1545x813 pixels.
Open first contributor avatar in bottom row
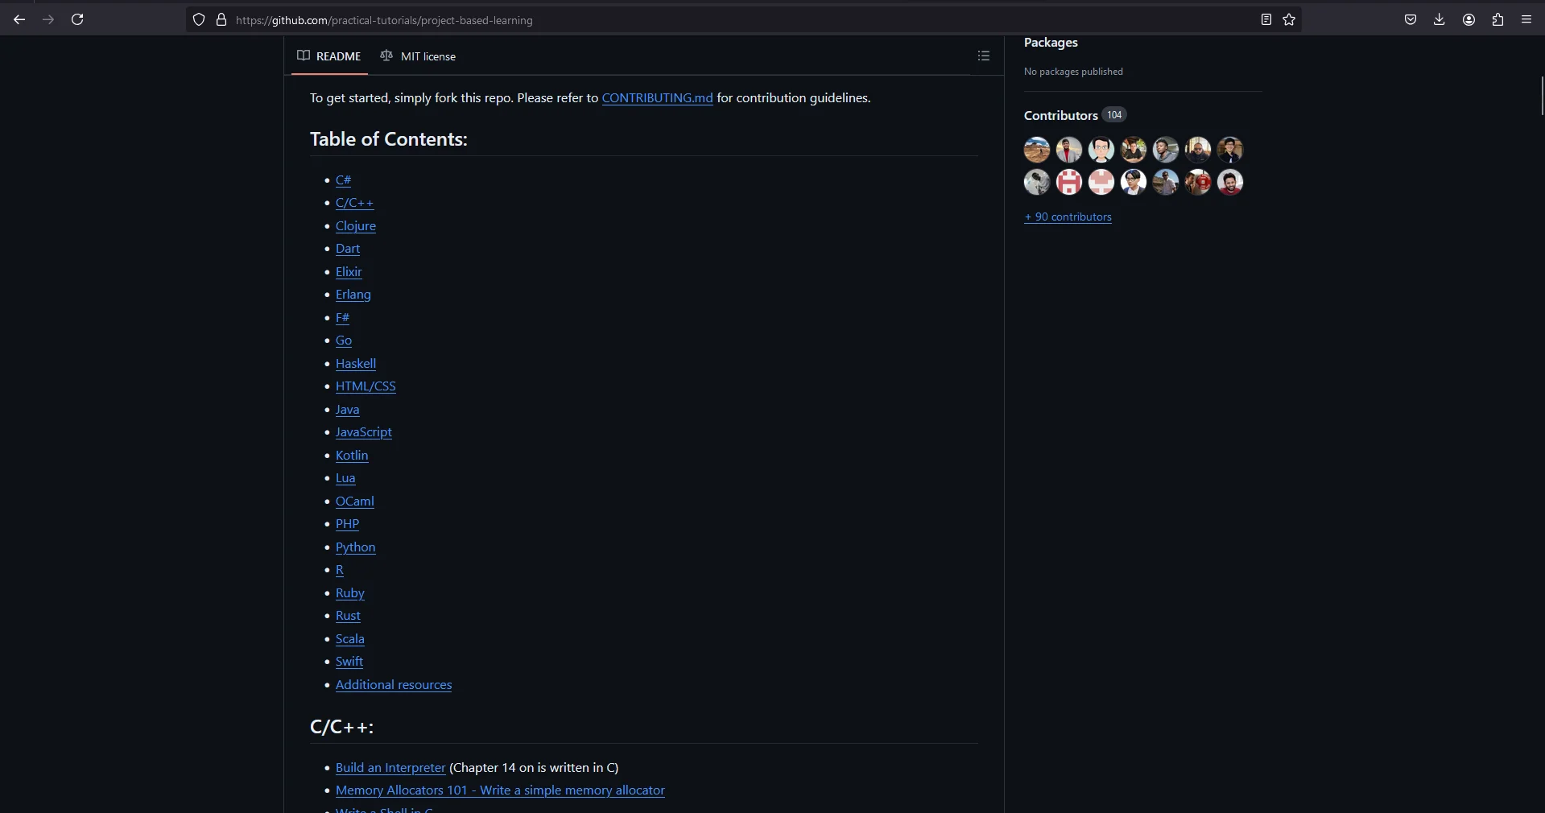click(x=1037, y=182)
